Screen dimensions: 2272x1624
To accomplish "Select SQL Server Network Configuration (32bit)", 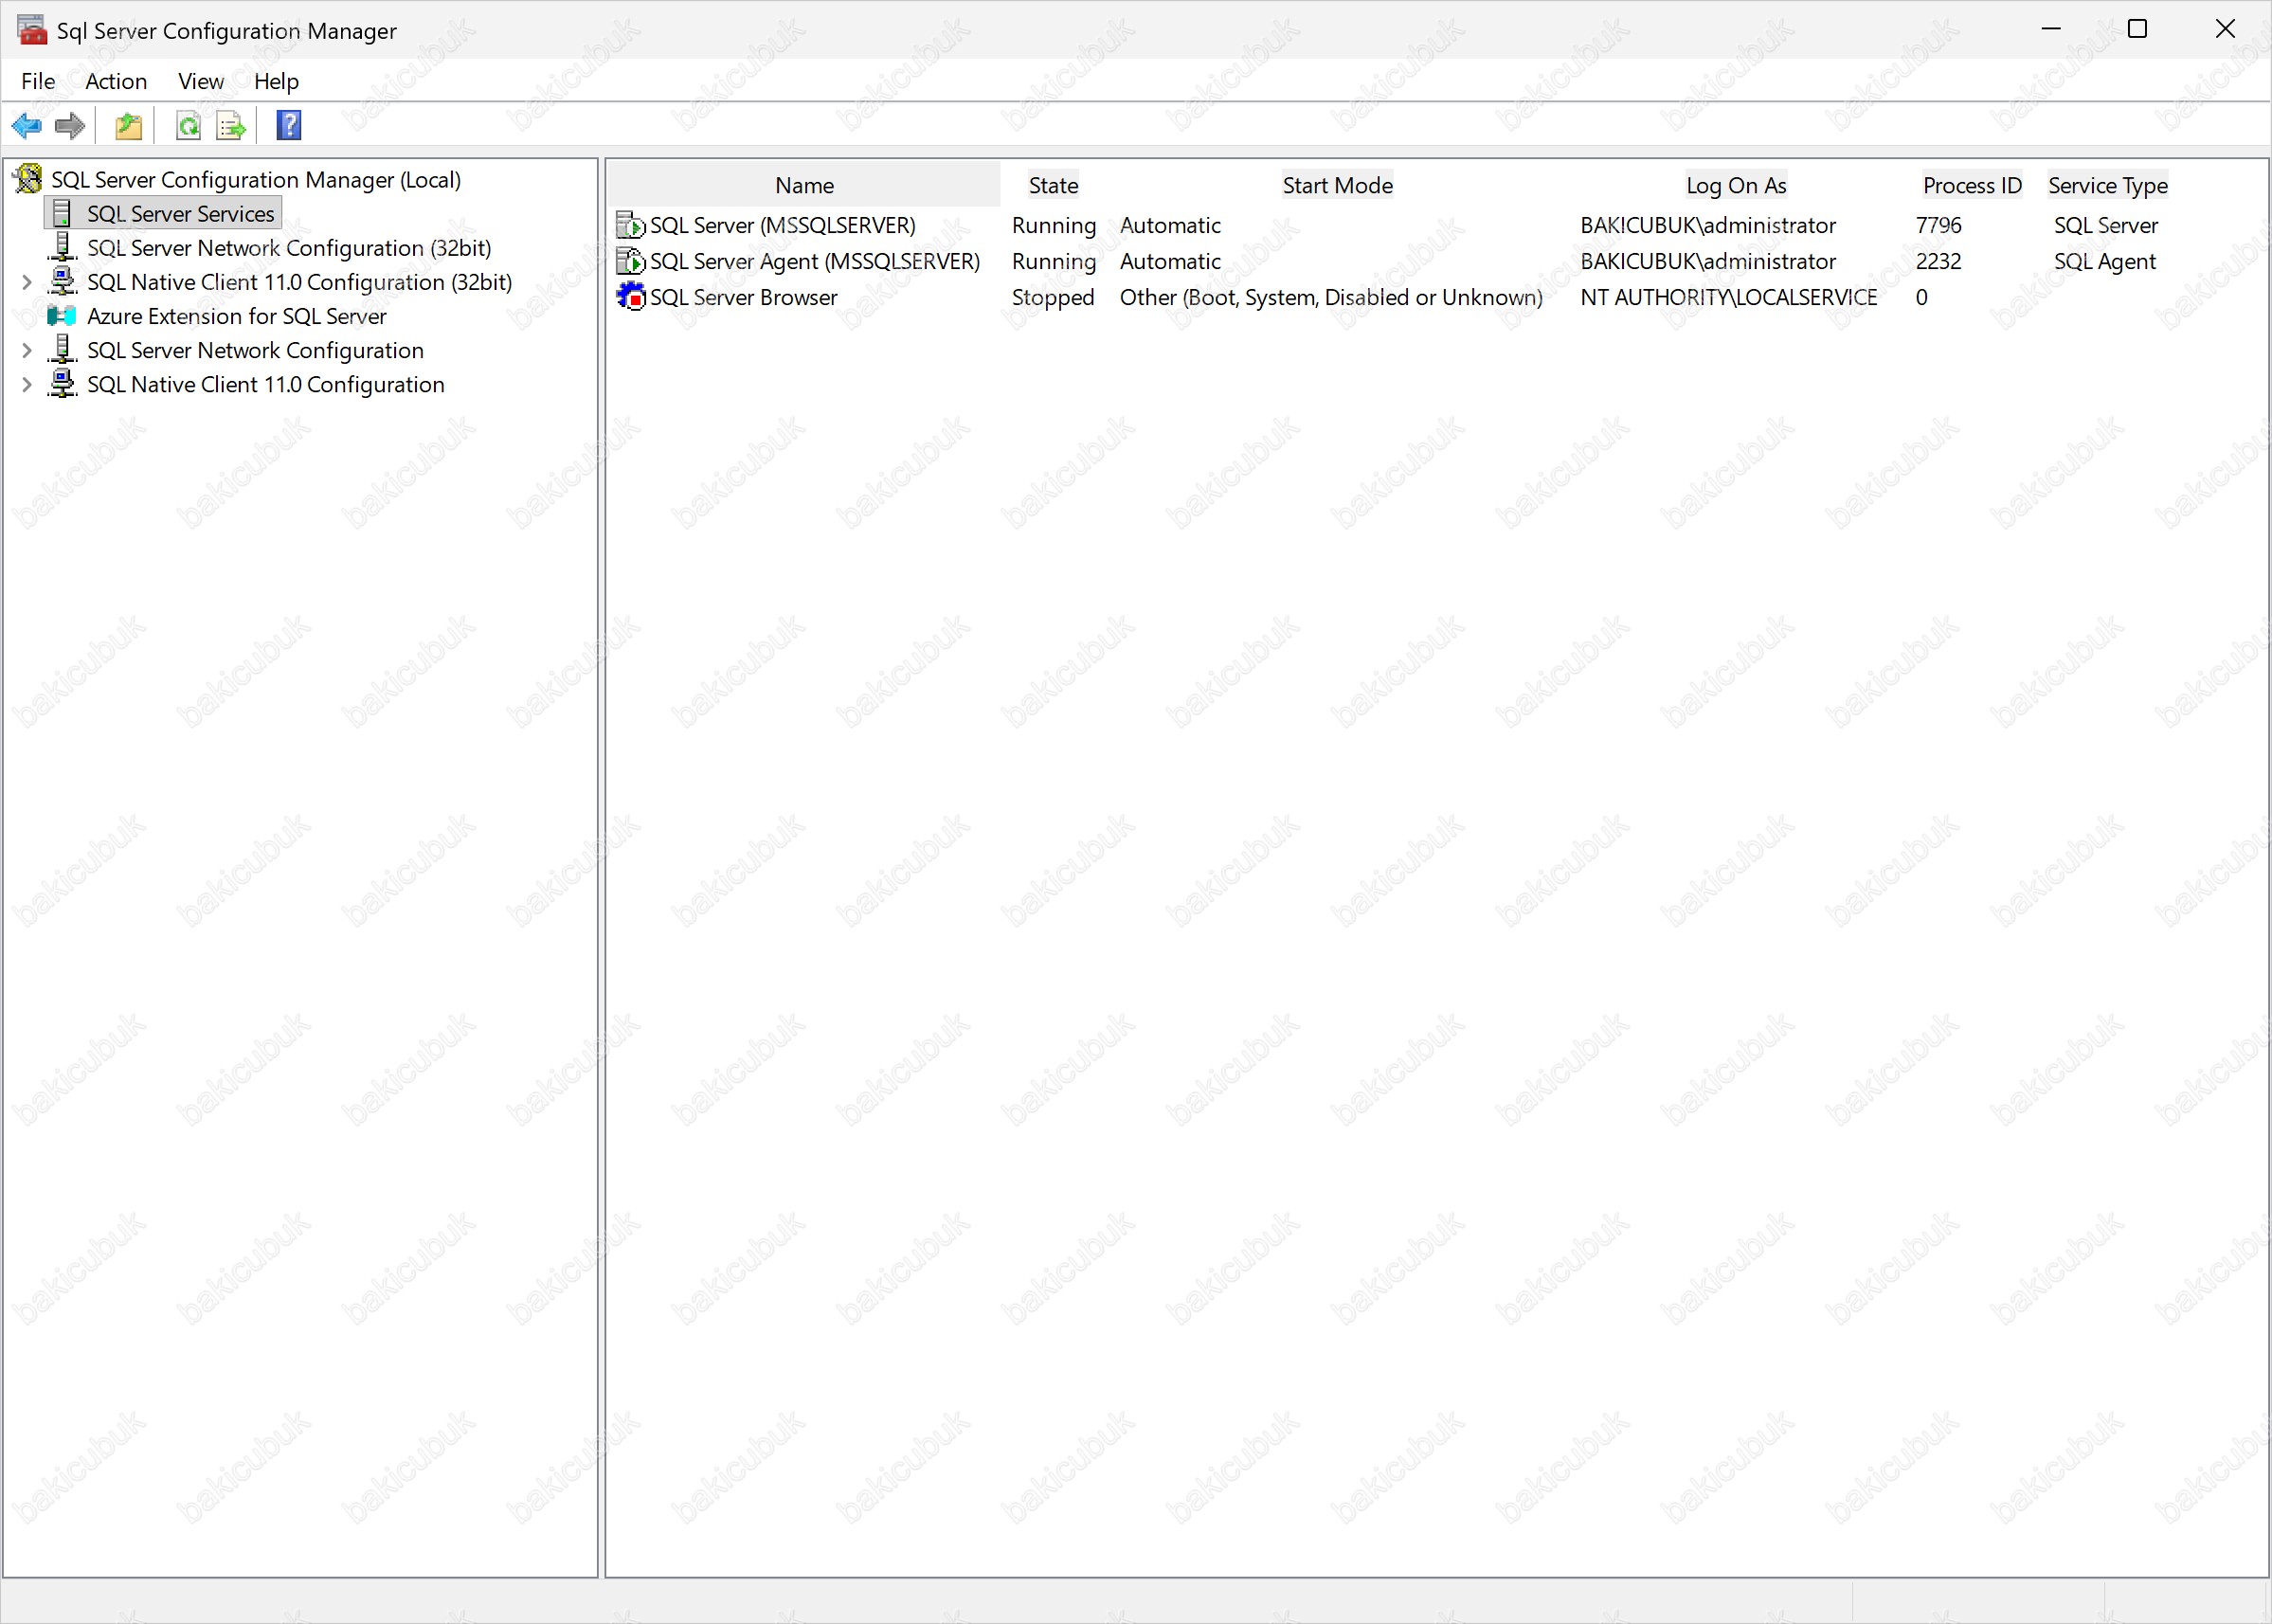I will coord(288,248).
